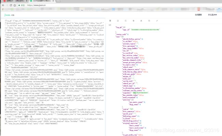Image resolution: width=222 pixels, height=136 pixels.
Task: Click the "youtube_channel_title" key
Action: pos(132,60)
